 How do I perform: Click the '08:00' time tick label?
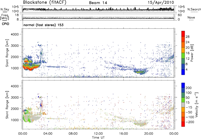[73, 134]
